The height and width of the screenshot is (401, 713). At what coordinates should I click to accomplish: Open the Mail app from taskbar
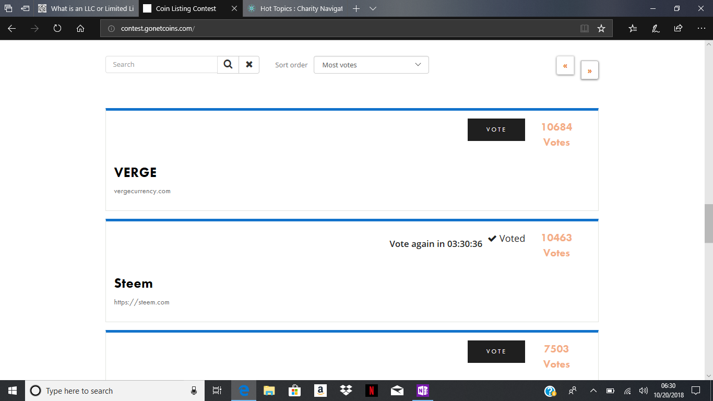[x=397, y=391]
